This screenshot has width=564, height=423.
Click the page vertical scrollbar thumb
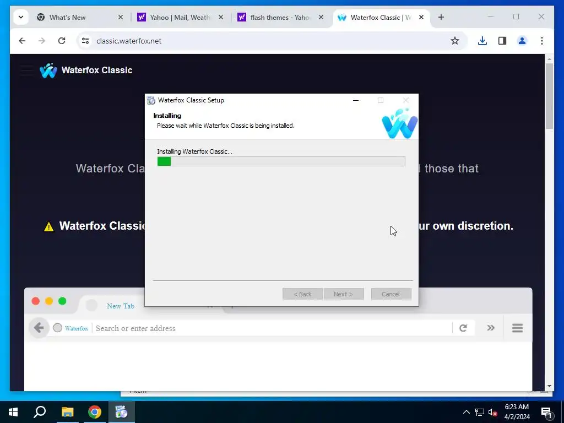(x=549, y=96)
